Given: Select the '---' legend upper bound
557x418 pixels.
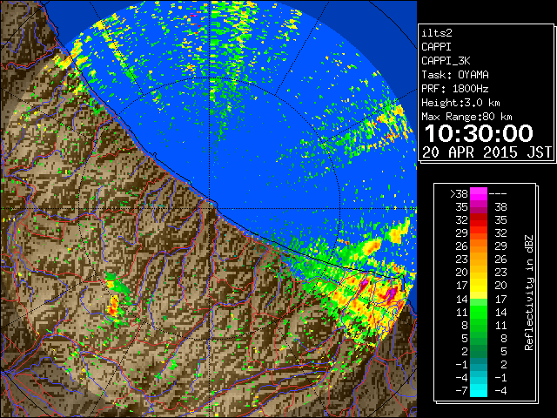Looking at the screenshot, I should pos(498,193).
